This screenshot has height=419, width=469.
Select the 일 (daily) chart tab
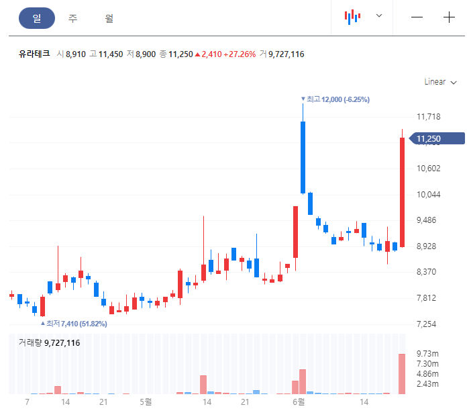tap(37, 18)
